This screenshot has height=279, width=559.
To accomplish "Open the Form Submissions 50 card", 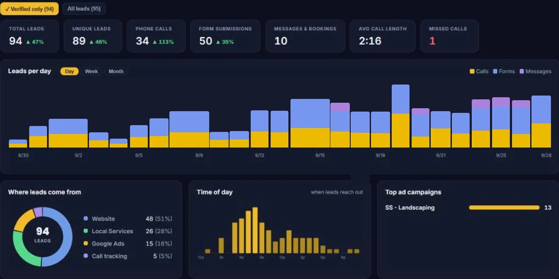I will point(225,36).
